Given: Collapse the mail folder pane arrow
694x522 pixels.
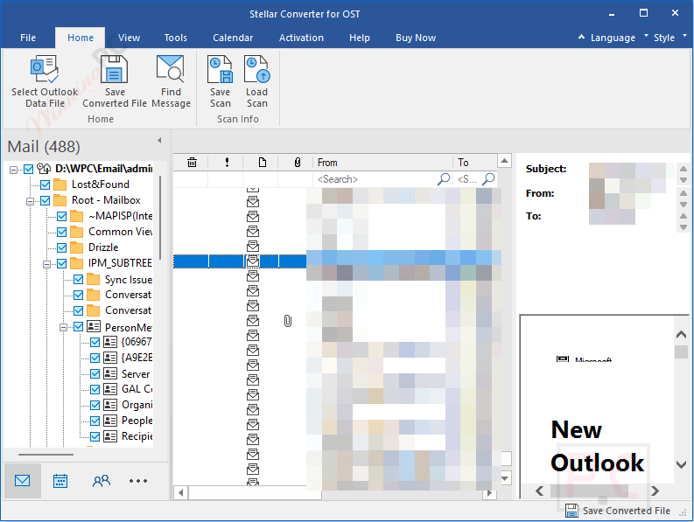Looking at the screenshot, I should [159, 141].
